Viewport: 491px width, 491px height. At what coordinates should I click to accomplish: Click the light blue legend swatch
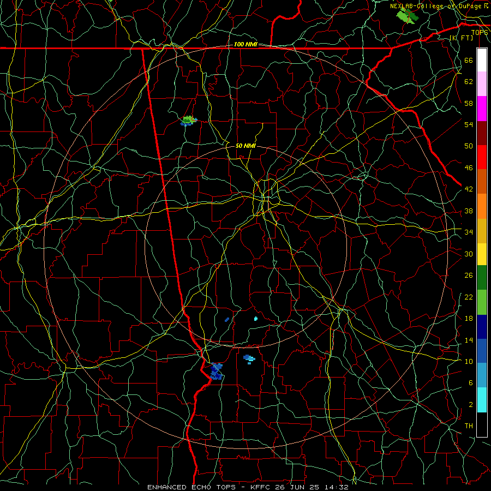pos(482,375)
